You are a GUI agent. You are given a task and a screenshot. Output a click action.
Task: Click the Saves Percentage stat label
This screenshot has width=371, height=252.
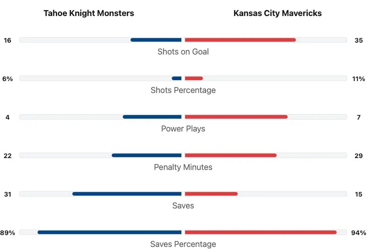183,244
